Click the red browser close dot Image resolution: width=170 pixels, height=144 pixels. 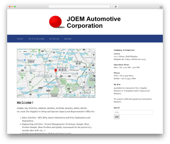pos(10,6)
